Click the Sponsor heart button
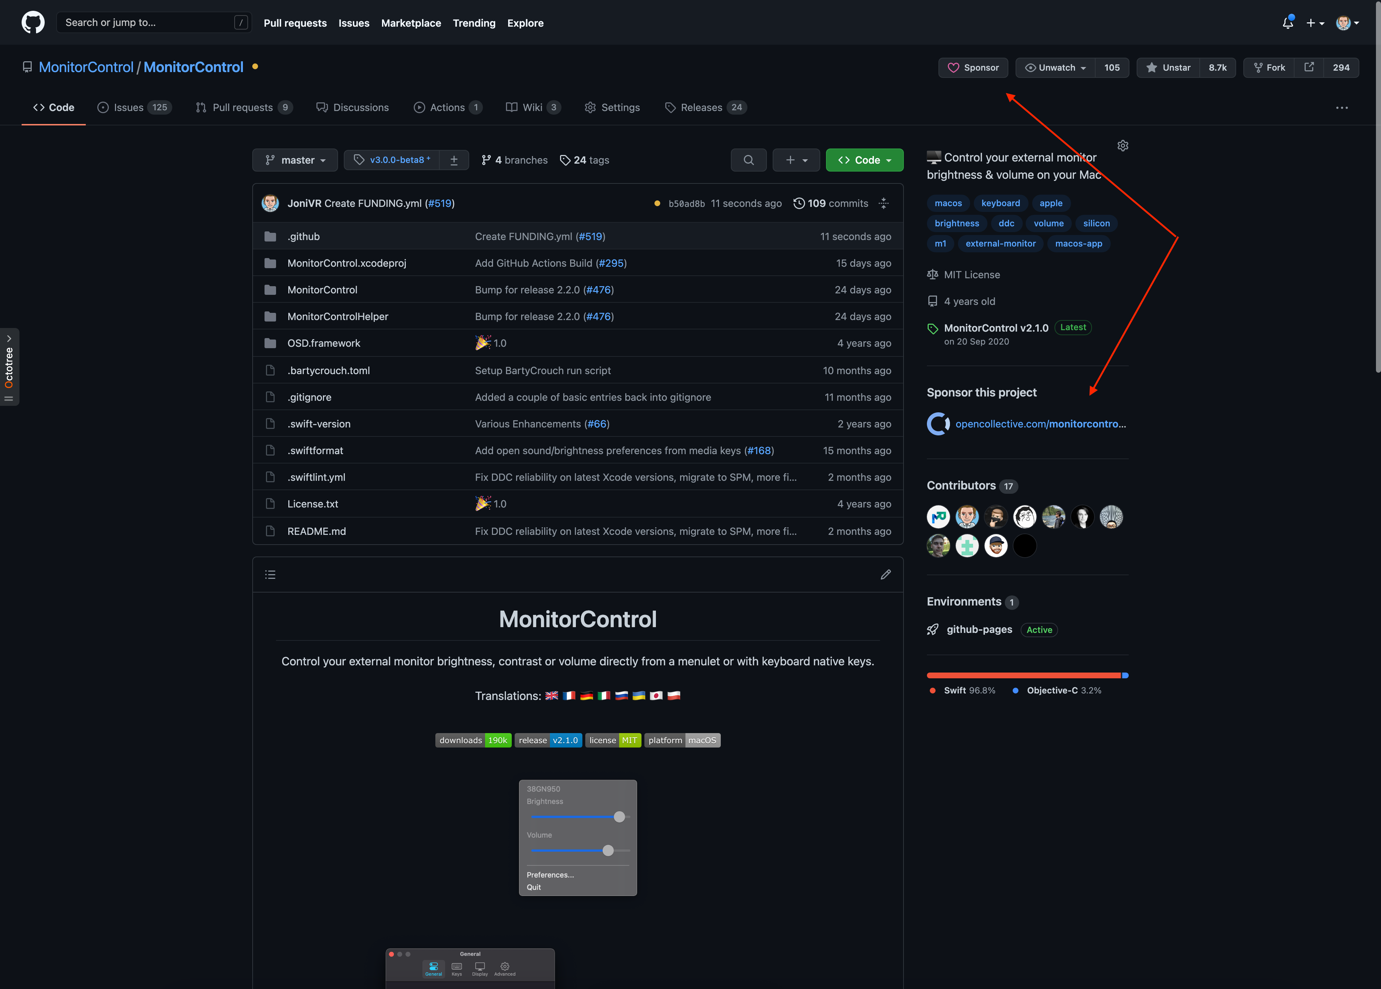The width and height of the screenshot is (1381, 989). pyautogui.click(x=972, y=68)
